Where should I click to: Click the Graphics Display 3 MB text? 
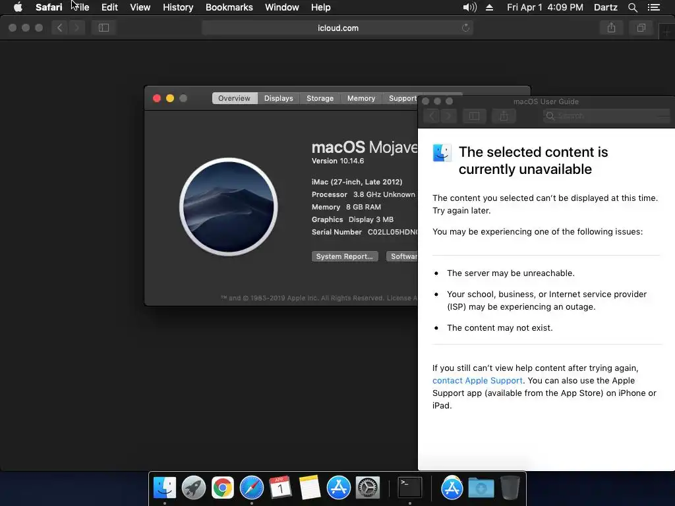tap(353, 219)
